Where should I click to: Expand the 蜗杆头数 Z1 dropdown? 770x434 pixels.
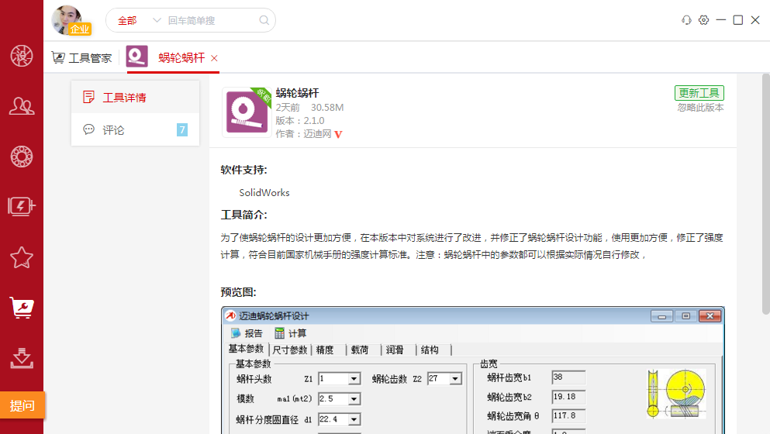(x=354, y=379)
